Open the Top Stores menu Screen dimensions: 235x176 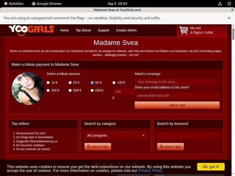(x=83, y=30)
